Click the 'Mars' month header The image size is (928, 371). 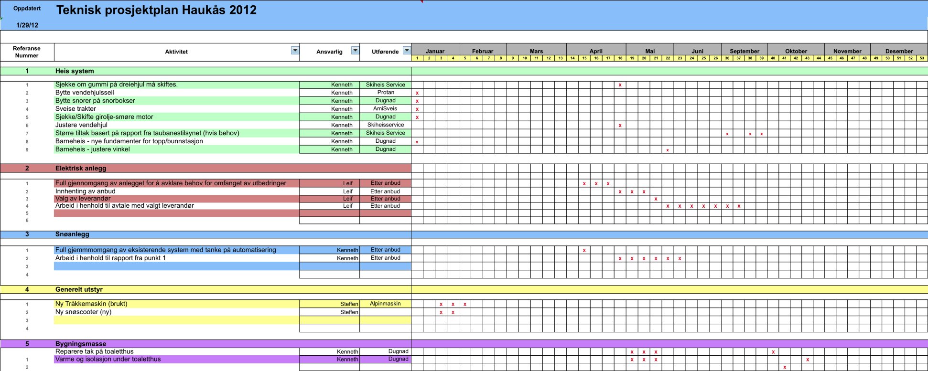coord(536,51)
